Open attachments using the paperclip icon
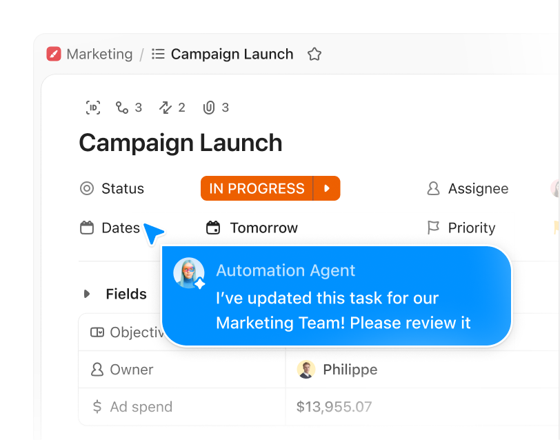Image resolution: width=560 pixels, height=440 pixels. tap(210, 108)
